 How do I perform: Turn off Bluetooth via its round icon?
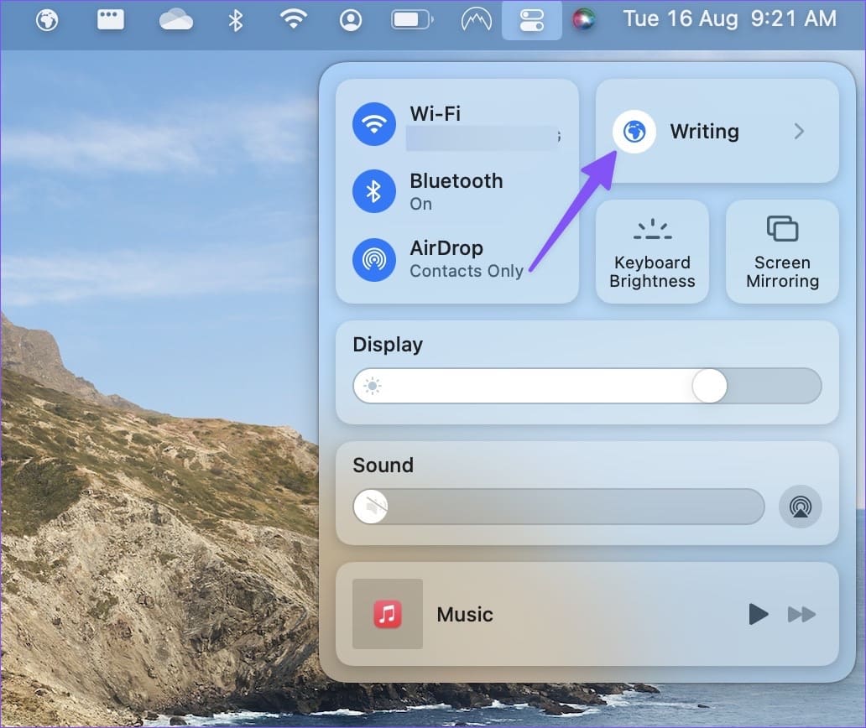[374, 192]
